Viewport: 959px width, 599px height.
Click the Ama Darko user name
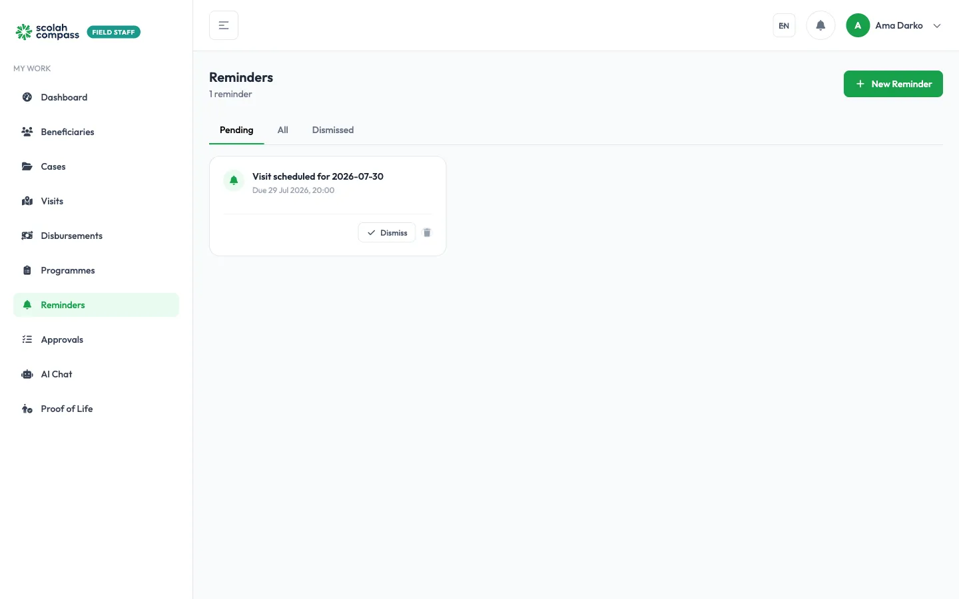pos(899,25)
